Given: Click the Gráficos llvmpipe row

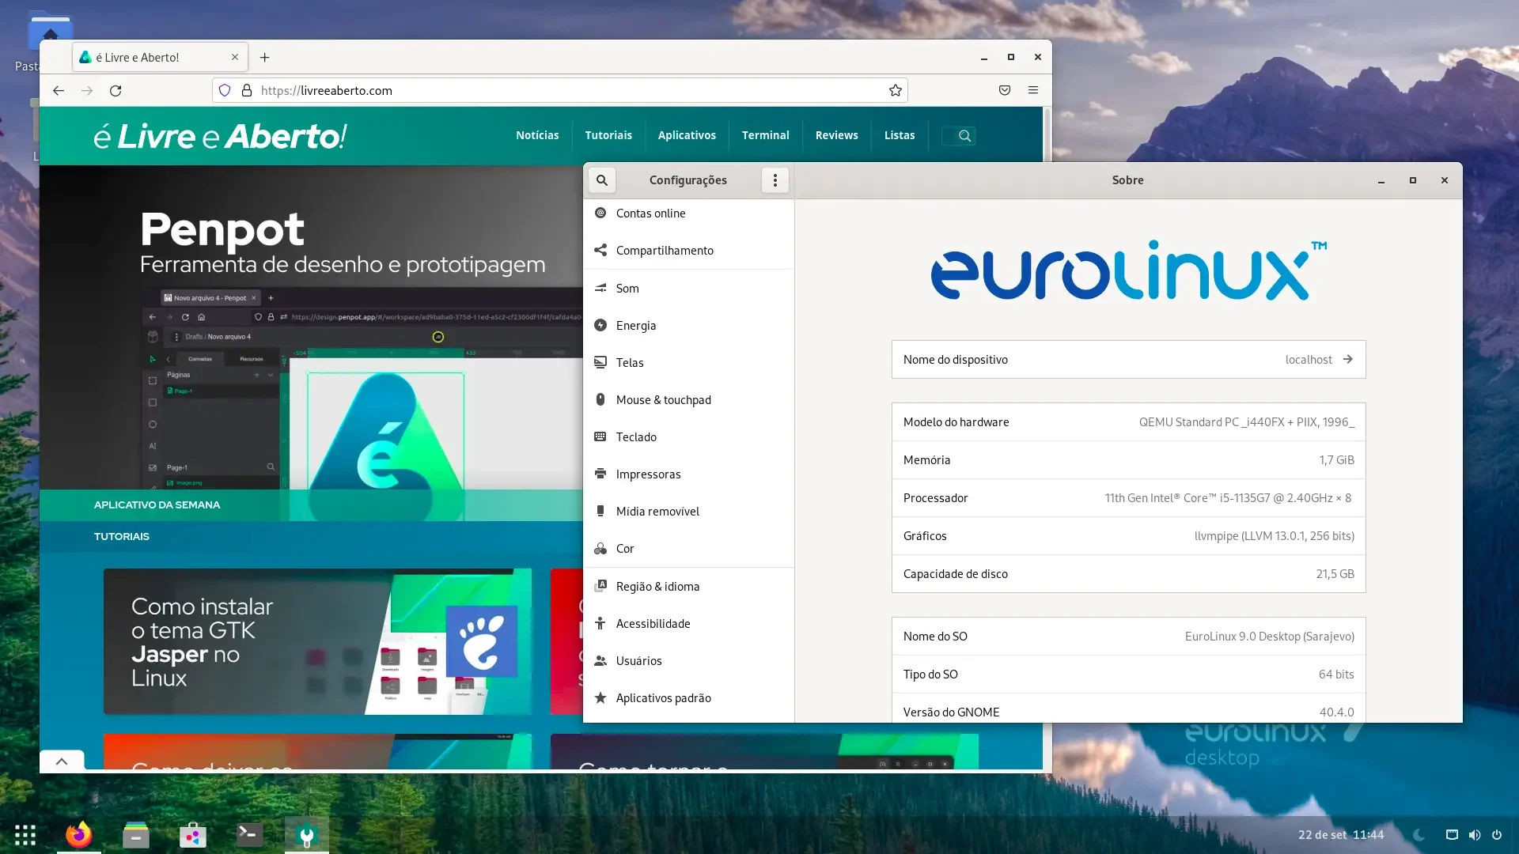Looking at the screenshot, I should (1128, 536).
